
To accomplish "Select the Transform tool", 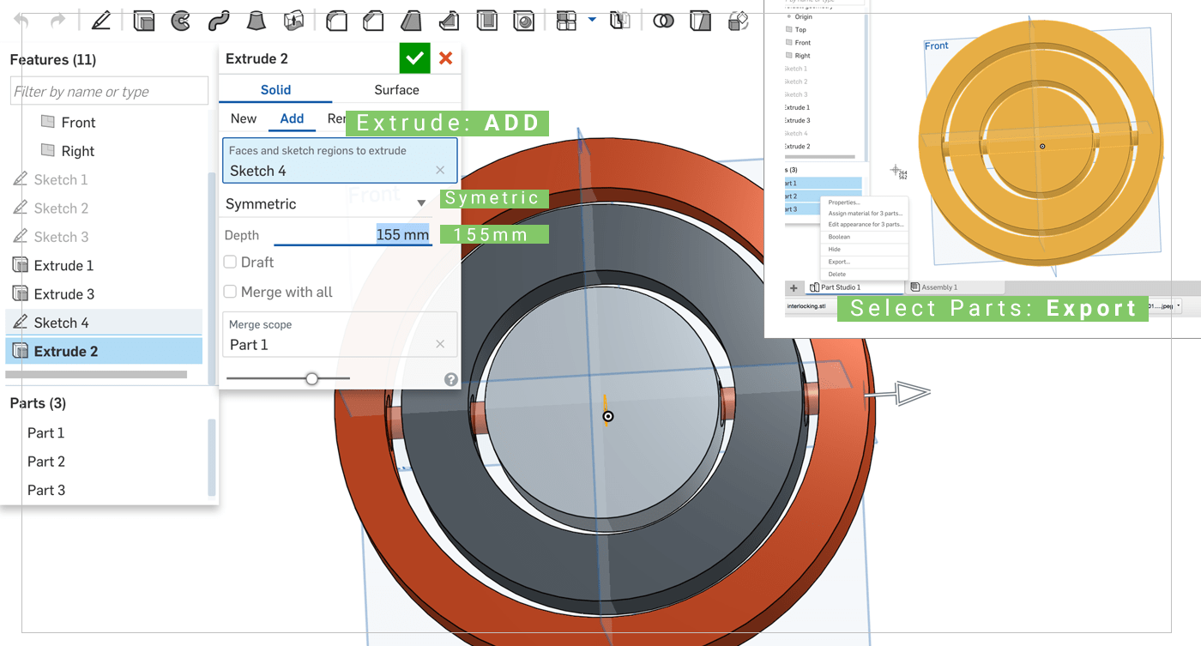I will point(738,20).
